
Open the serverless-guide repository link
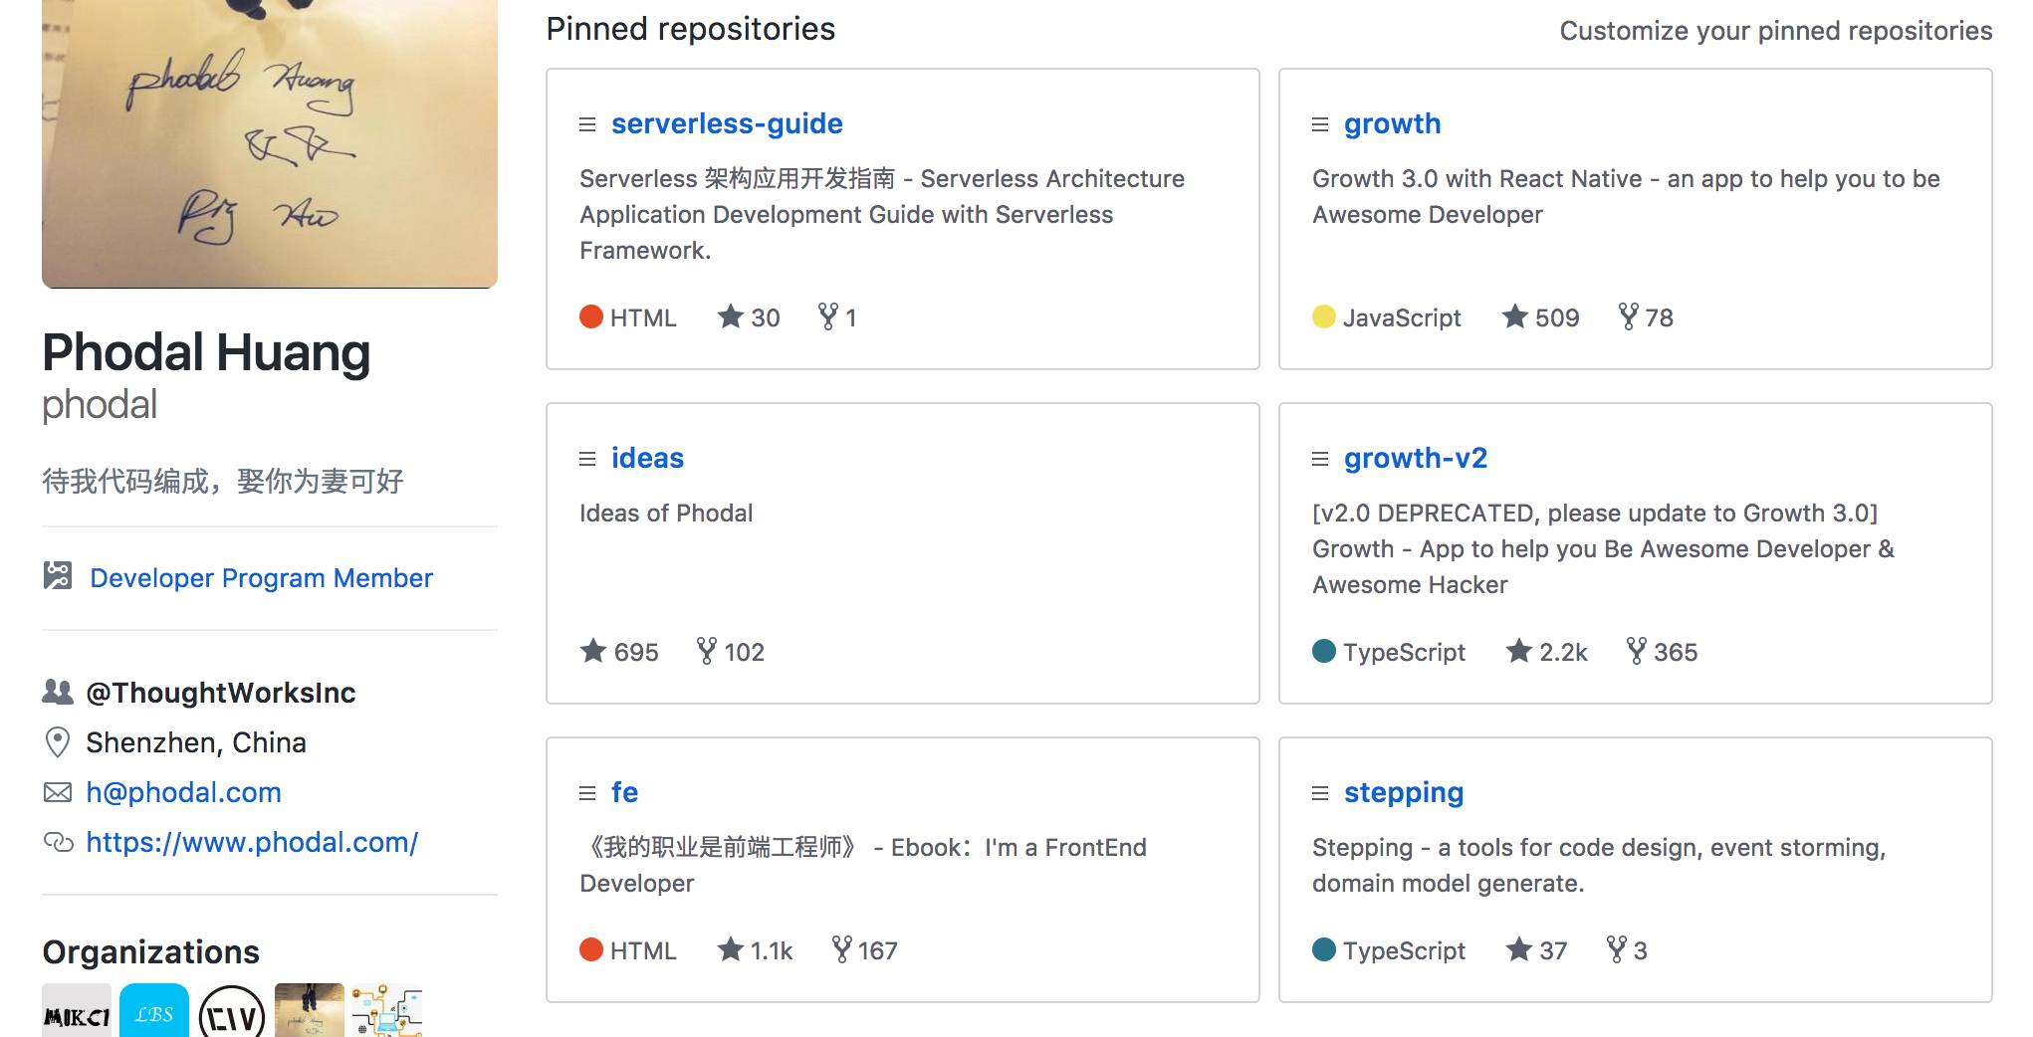click(x=727, y=123)
